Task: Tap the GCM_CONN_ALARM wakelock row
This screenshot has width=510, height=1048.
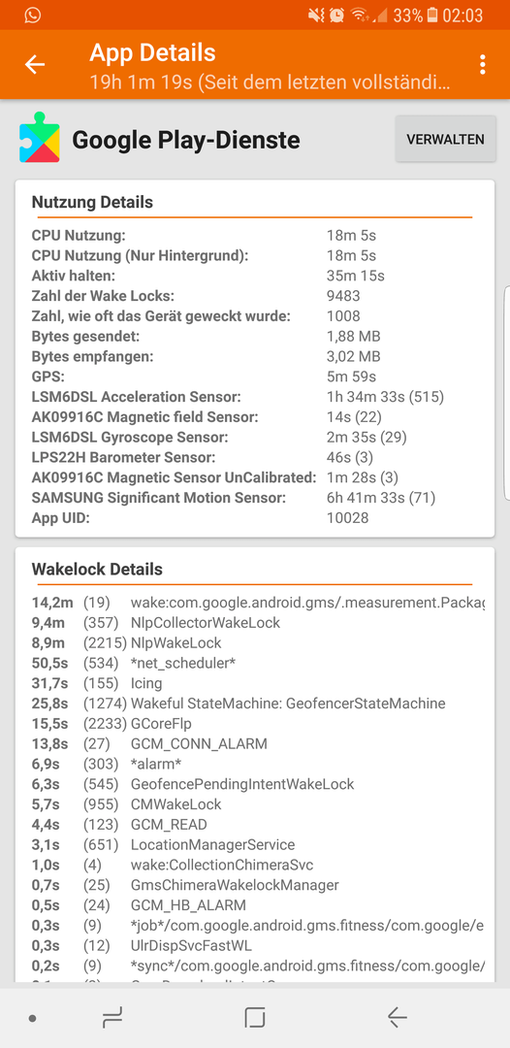Action: (257, 744)
